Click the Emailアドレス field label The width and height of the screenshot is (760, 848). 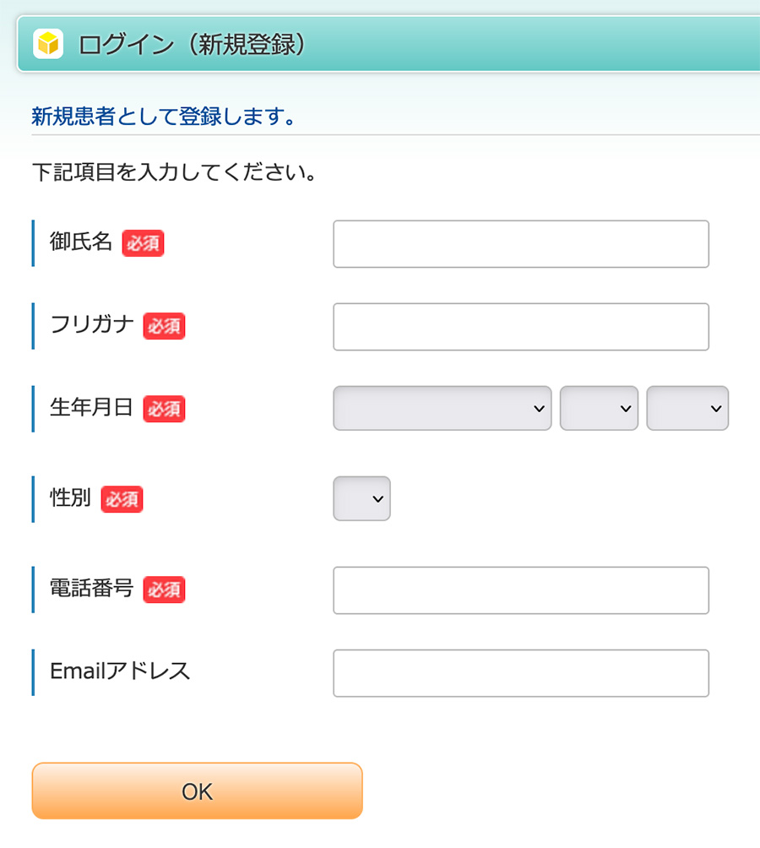click(120, 671)
